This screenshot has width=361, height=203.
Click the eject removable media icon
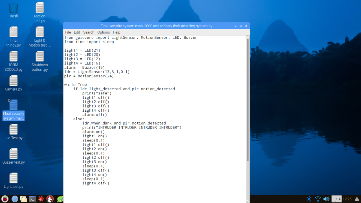(357, 199)
